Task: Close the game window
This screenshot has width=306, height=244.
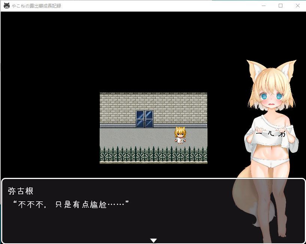Action: click(x=298, y=6)
